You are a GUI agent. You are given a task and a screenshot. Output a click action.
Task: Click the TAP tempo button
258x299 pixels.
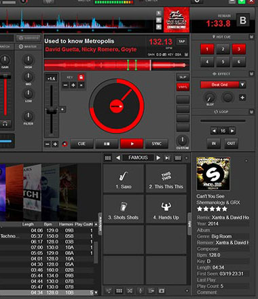(x=182, y=41)
